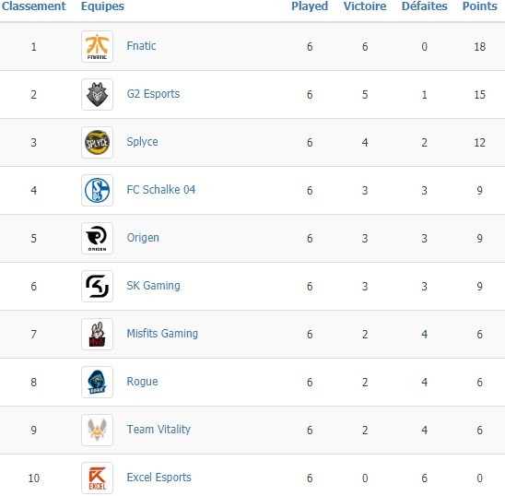Open the Misfits Gaming link
This screenshot has width=505, height=496.
point(162,334)
